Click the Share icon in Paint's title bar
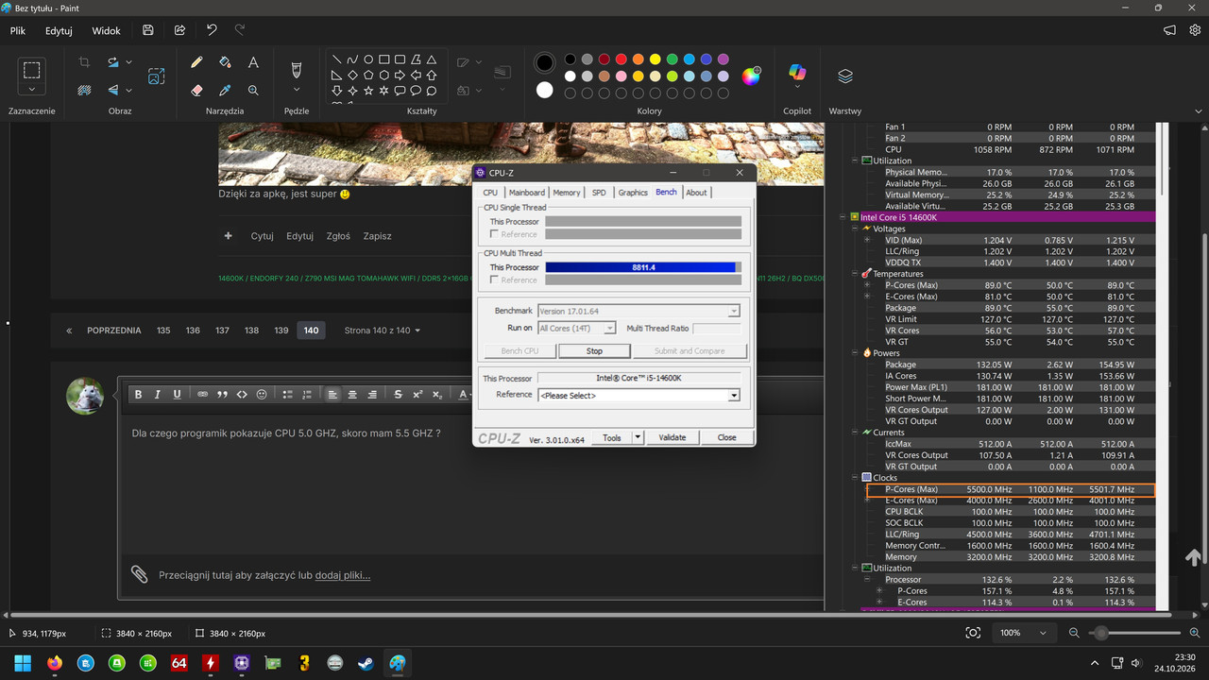 (179, 30)
